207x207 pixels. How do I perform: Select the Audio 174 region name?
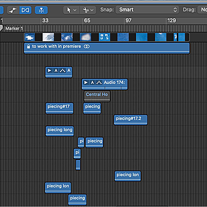click(x=114, y=82)
